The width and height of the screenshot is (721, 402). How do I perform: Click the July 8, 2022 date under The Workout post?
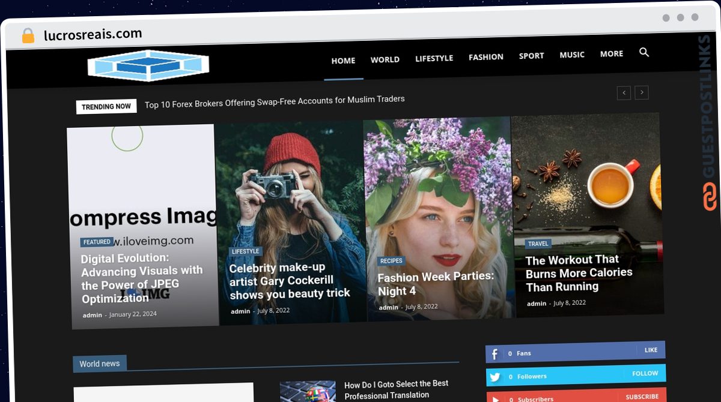tap(570, 302)
